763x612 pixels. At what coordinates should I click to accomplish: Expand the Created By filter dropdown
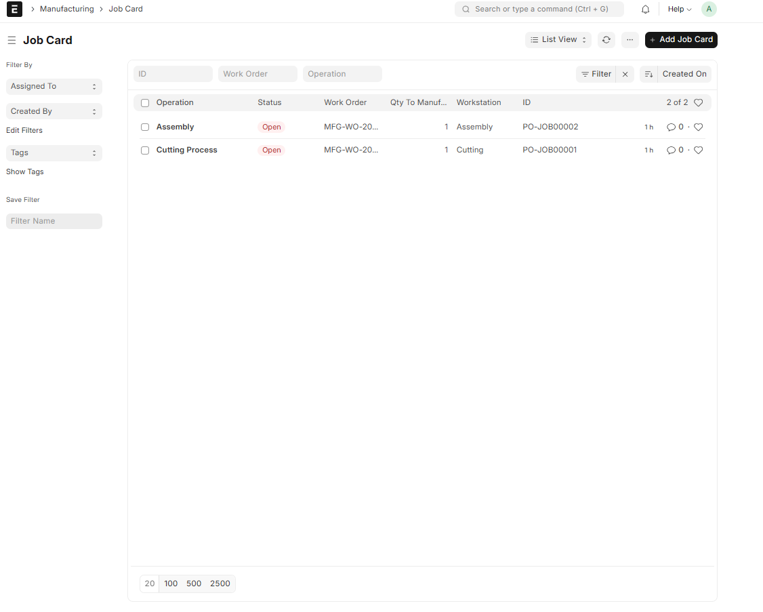pos(54,112)
